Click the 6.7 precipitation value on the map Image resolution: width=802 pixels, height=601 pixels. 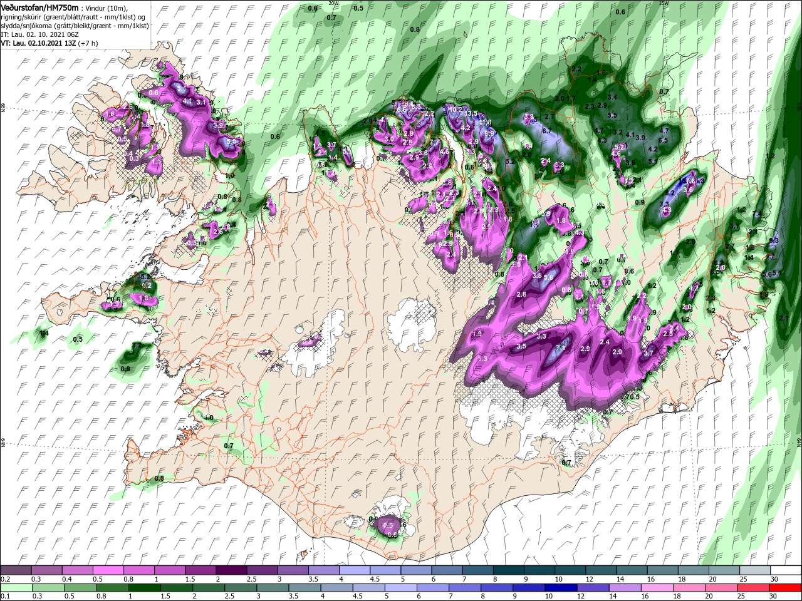[x=546, y=131]
